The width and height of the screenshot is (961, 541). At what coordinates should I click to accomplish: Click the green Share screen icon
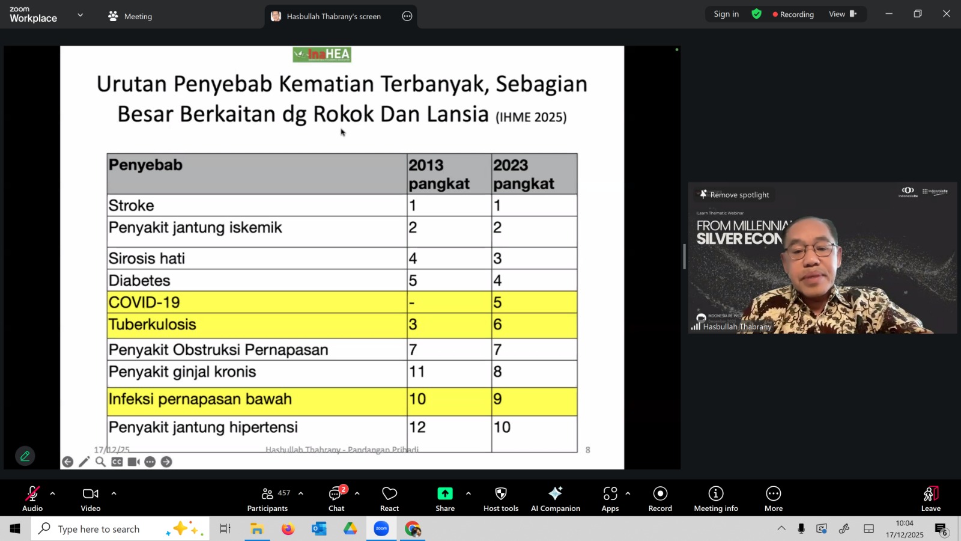[444, 494]
